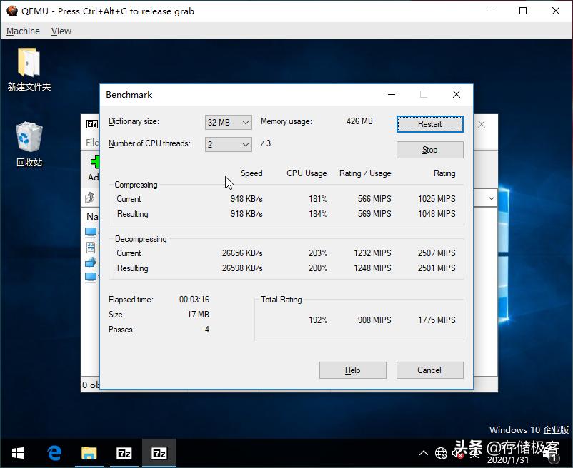Image resolution: width=573 pixels, height=468 pixels.
Task: Switch to the active 7-Zip taskbar button
Action: (159, 453)
